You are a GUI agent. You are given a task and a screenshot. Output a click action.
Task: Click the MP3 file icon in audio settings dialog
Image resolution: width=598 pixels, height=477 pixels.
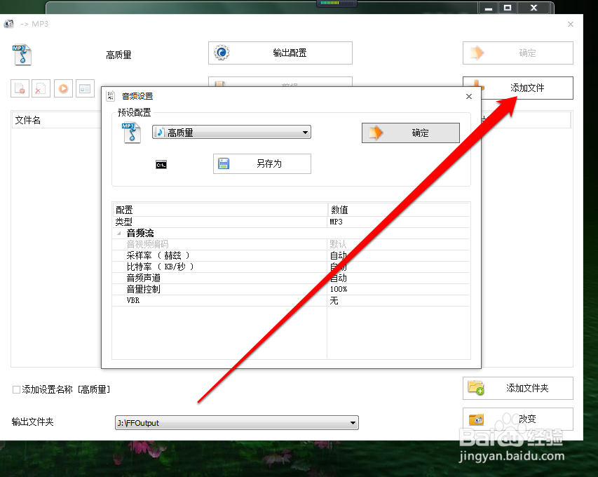(132, 134)
